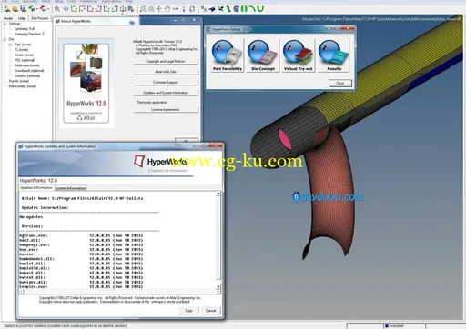The image size is (466, 329).
Task: Collapse the Die tree node
Action: pyautogui.click(x=5, y=39)
